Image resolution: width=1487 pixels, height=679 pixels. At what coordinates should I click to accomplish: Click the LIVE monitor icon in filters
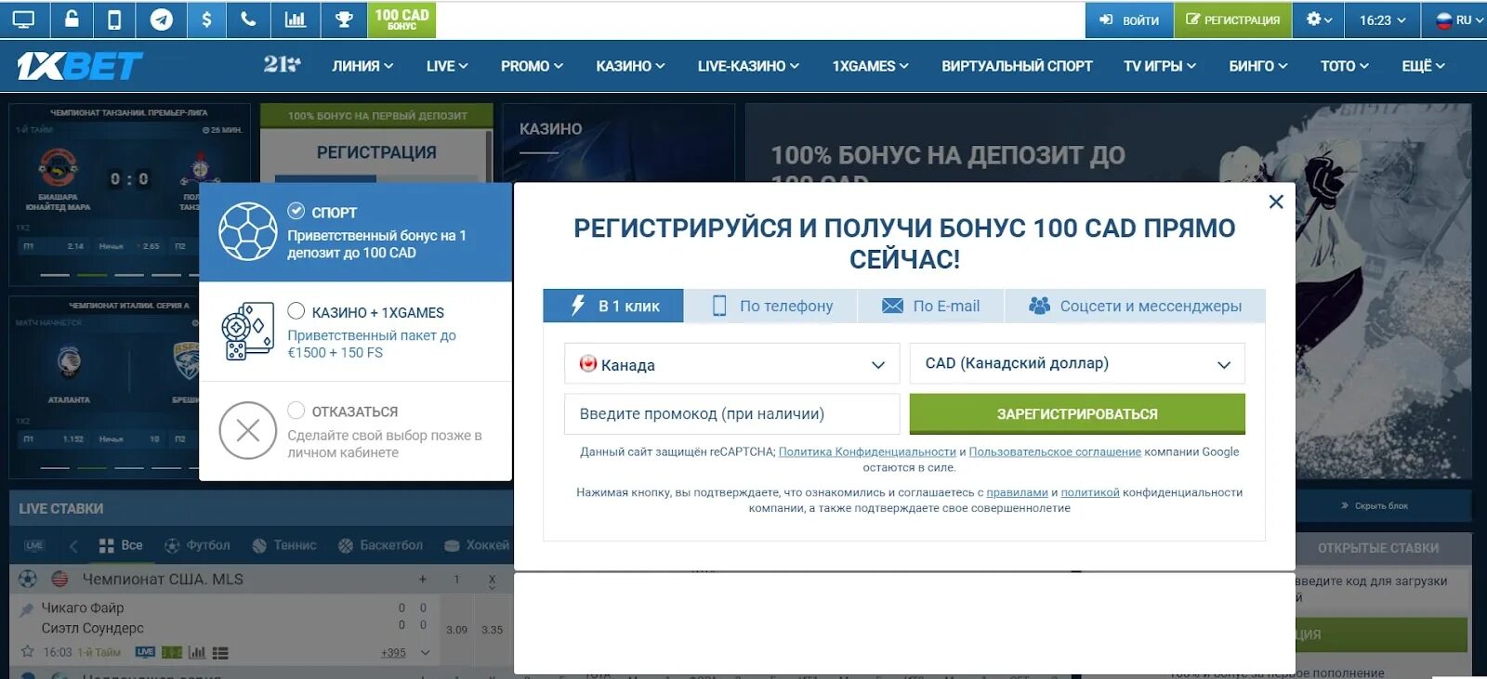click(x=34, y=545)
